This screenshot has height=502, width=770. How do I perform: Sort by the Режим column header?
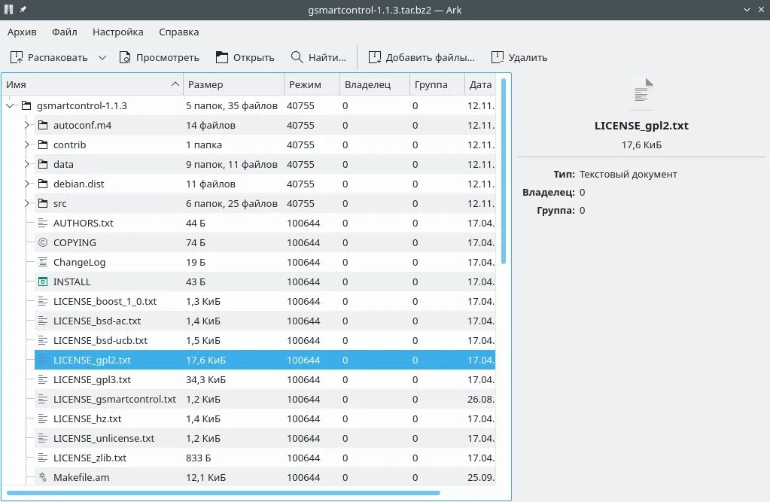[312, 84]
